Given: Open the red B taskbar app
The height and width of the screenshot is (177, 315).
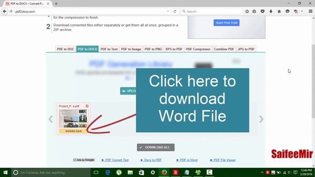Looking at the screenshot, I should click(x=175, y=173).
